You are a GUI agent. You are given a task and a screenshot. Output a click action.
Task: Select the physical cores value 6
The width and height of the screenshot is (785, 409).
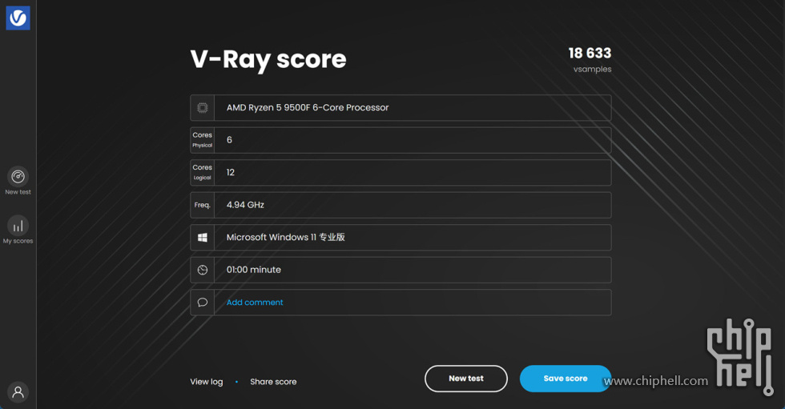pos(229,140)
